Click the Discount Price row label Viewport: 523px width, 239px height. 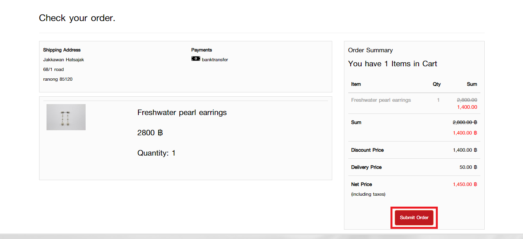pos(367,150)
